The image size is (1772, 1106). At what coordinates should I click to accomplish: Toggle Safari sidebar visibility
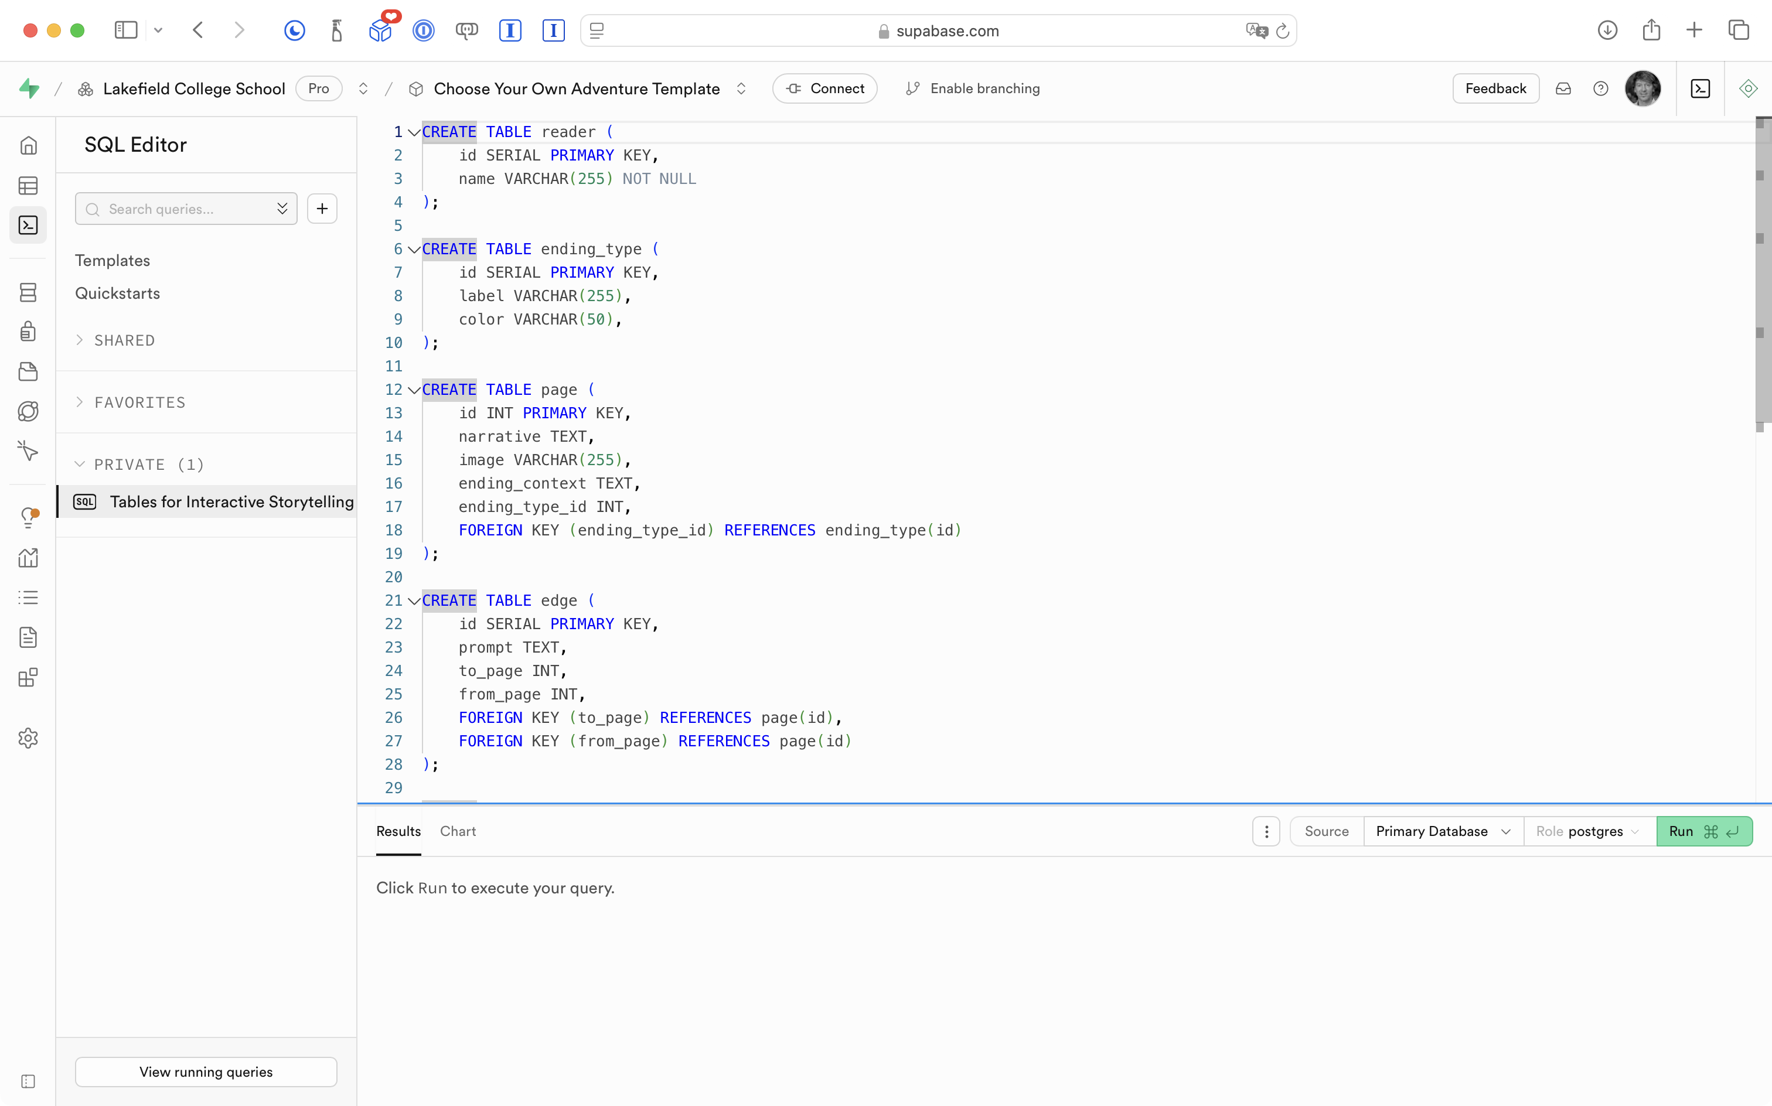click(x=126, y=30)
